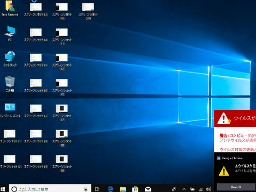Open the ネットワーク desktop icon
Image resolution: width=256 pixels, height=192 pixels.
(10, 59)
